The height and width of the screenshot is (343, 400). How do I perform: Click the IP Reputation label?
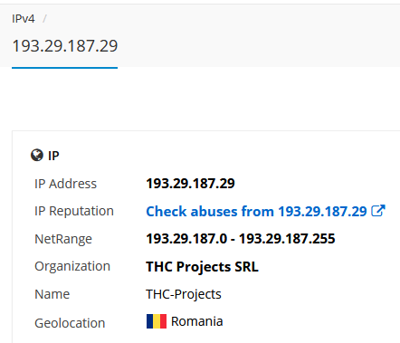[x=74, y=211]
